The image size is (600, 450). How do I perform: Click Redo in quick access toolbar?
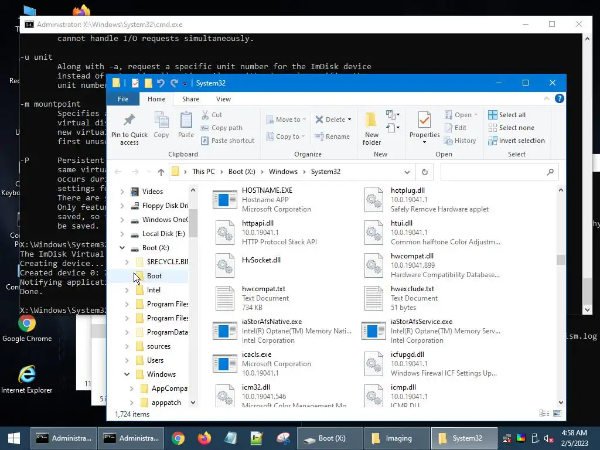click(x=175, y=83)
